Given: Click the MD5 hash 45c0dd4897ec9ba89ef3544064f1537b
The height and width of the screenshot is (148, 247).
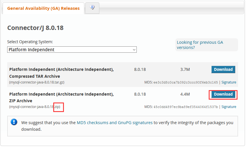Looking at the screenshot, I should [x=186, y=107].
